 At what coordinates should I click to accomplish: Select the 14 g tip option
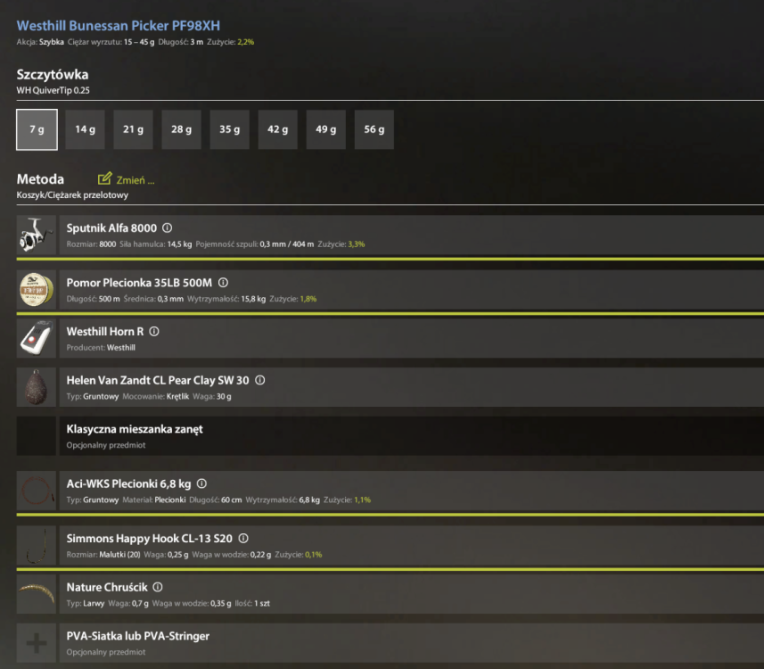click(85, 129)
